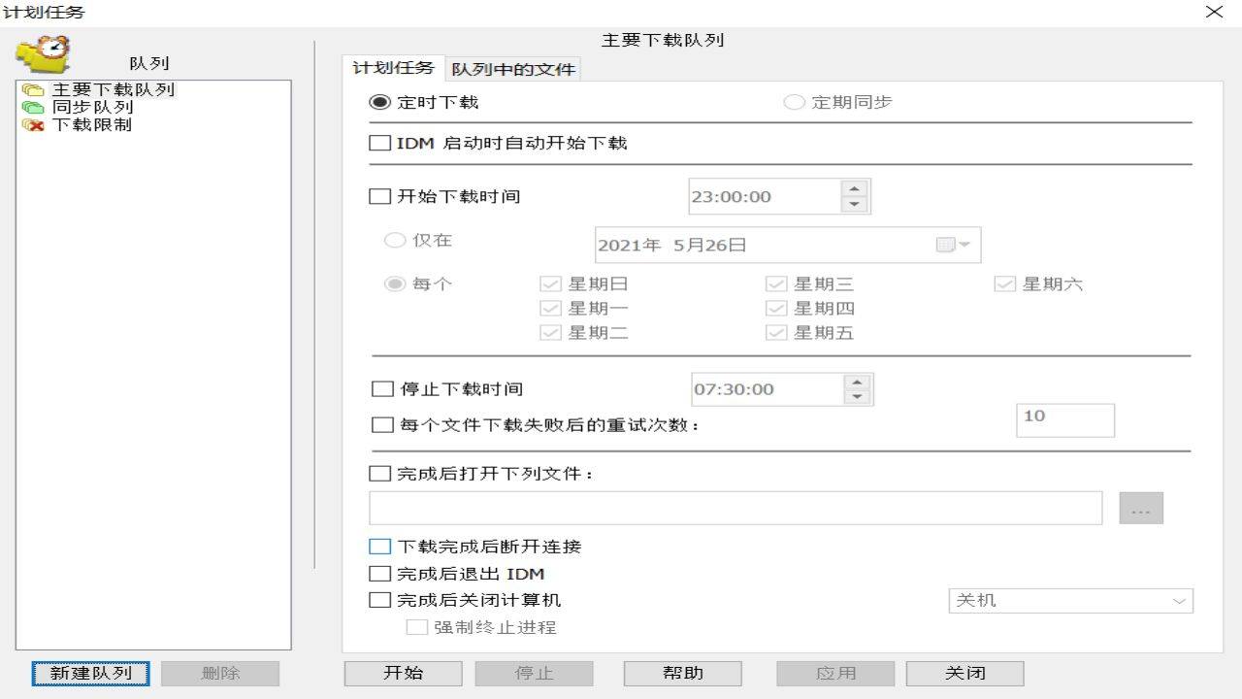Screen dimensions: 1242x699
Task: Click the file path input field
Action: coord(735,507)
